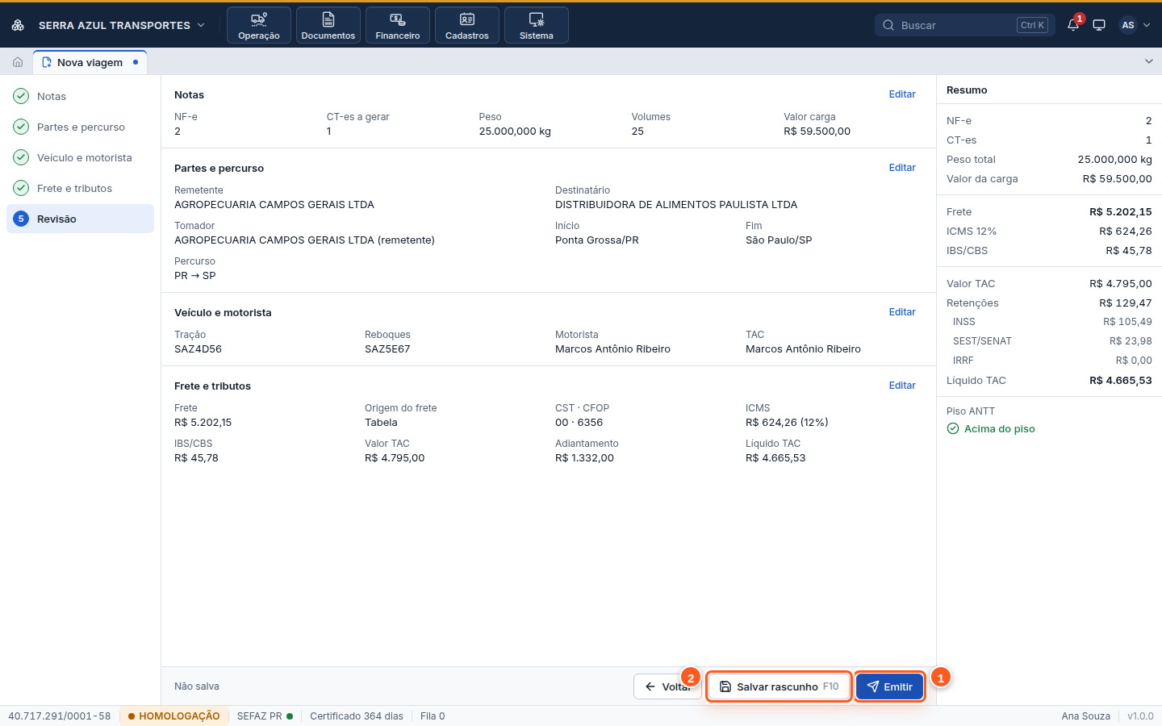
Task: Go to the Veículo e motorista step
Action: click(x=80, y=157)
